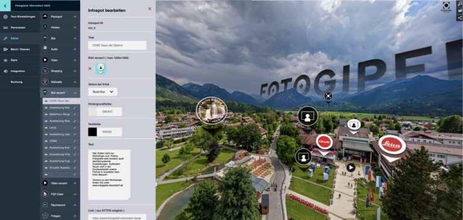Click the Titel input field
This screenshot has height=220, width=463.
pos(117,45)
